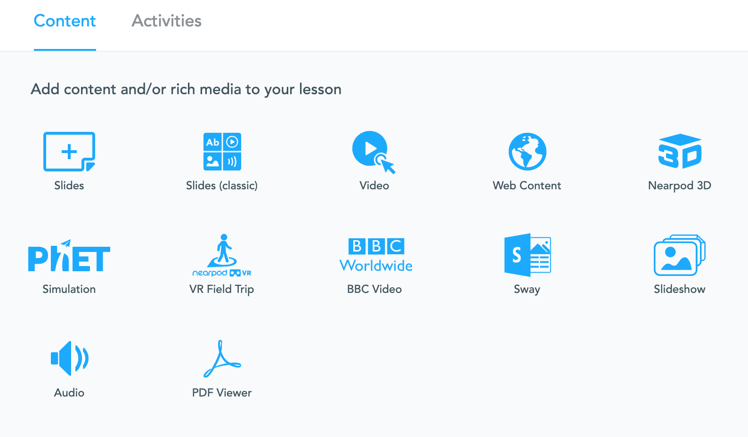Insert a Sway document icon

click(528, 255)
